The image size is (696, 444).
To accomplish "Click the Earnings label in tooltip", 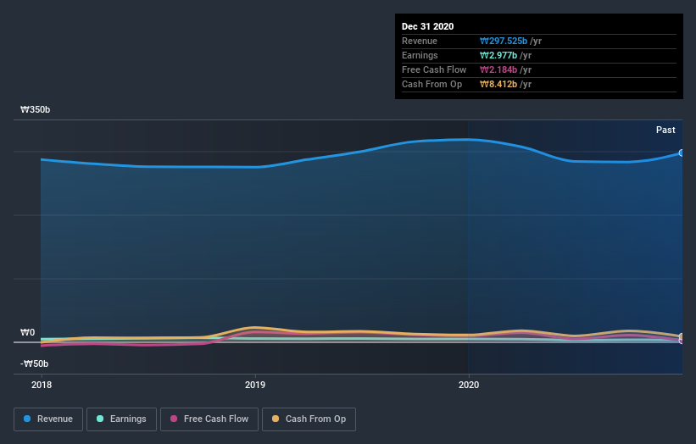I will coord(420,55).
